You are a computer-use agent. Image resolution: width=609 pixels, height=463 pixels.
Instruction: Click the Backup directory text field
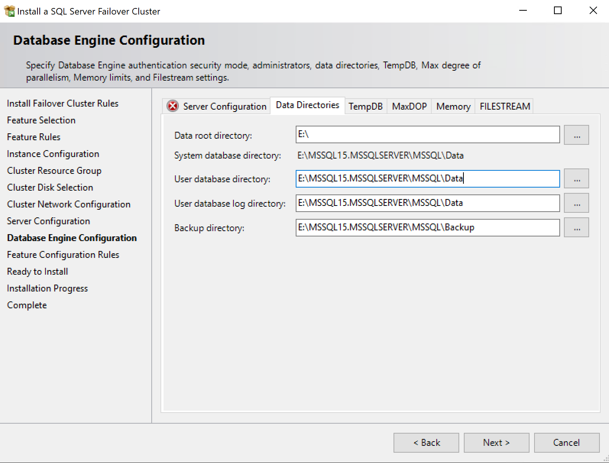tap(427, 227)
